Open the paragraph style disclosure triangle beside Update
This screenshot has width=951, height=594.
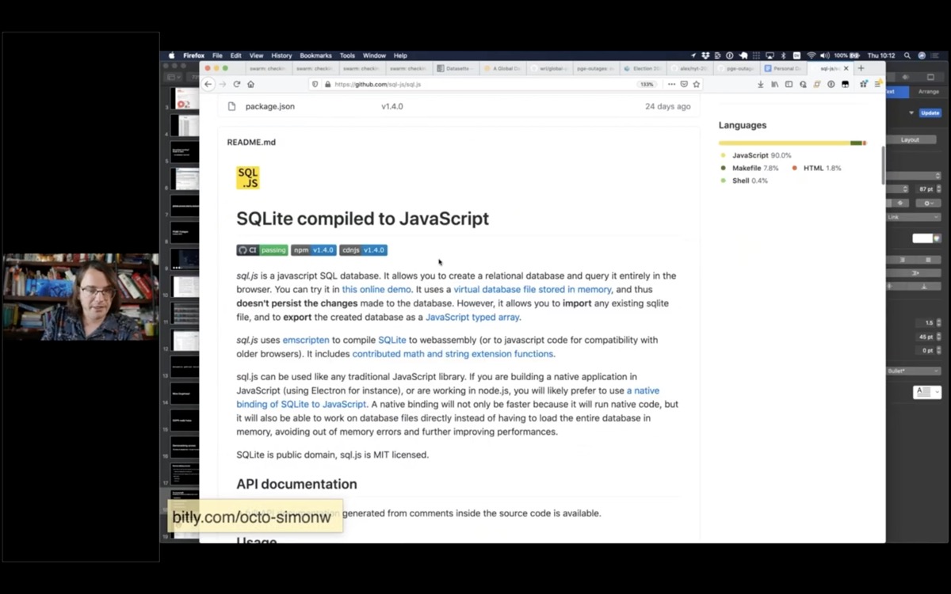pyautogui.click(x=911, y=112)
